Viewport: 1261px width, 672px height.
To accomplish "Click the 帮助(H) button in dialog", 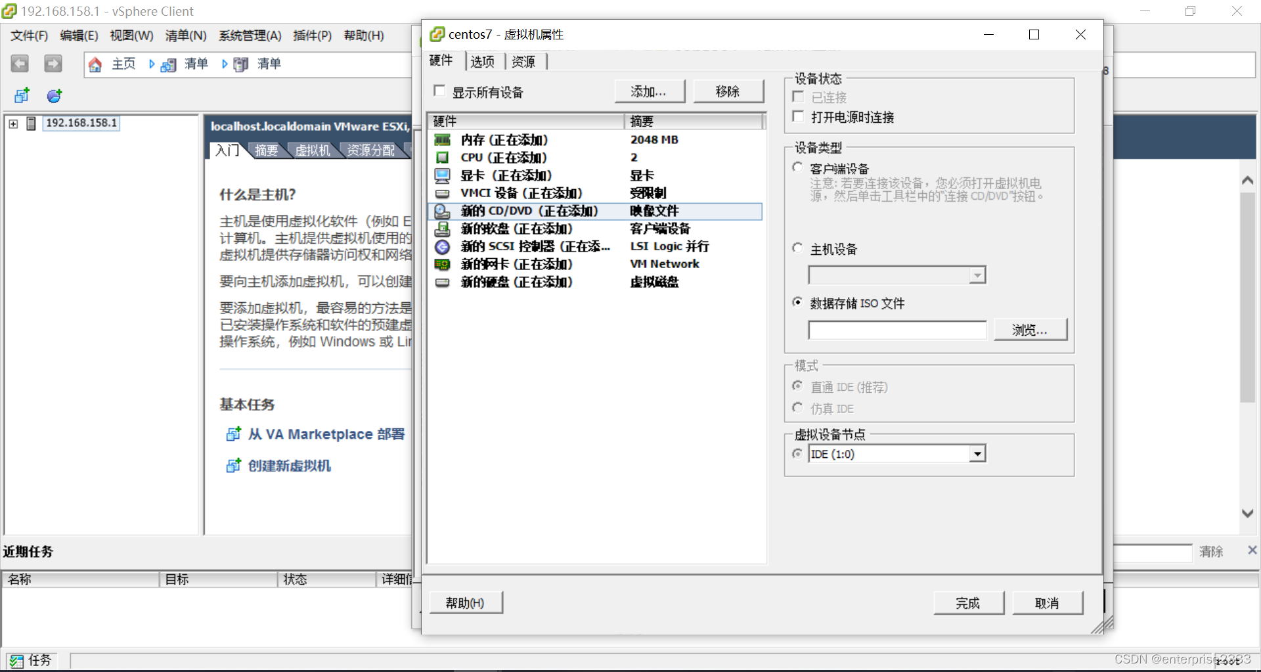I will coord(466,602).
